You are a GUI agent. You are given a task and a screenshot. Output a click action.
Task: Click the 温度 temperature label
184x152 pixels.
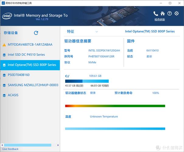pyautogui.click(x=68, y=116)
